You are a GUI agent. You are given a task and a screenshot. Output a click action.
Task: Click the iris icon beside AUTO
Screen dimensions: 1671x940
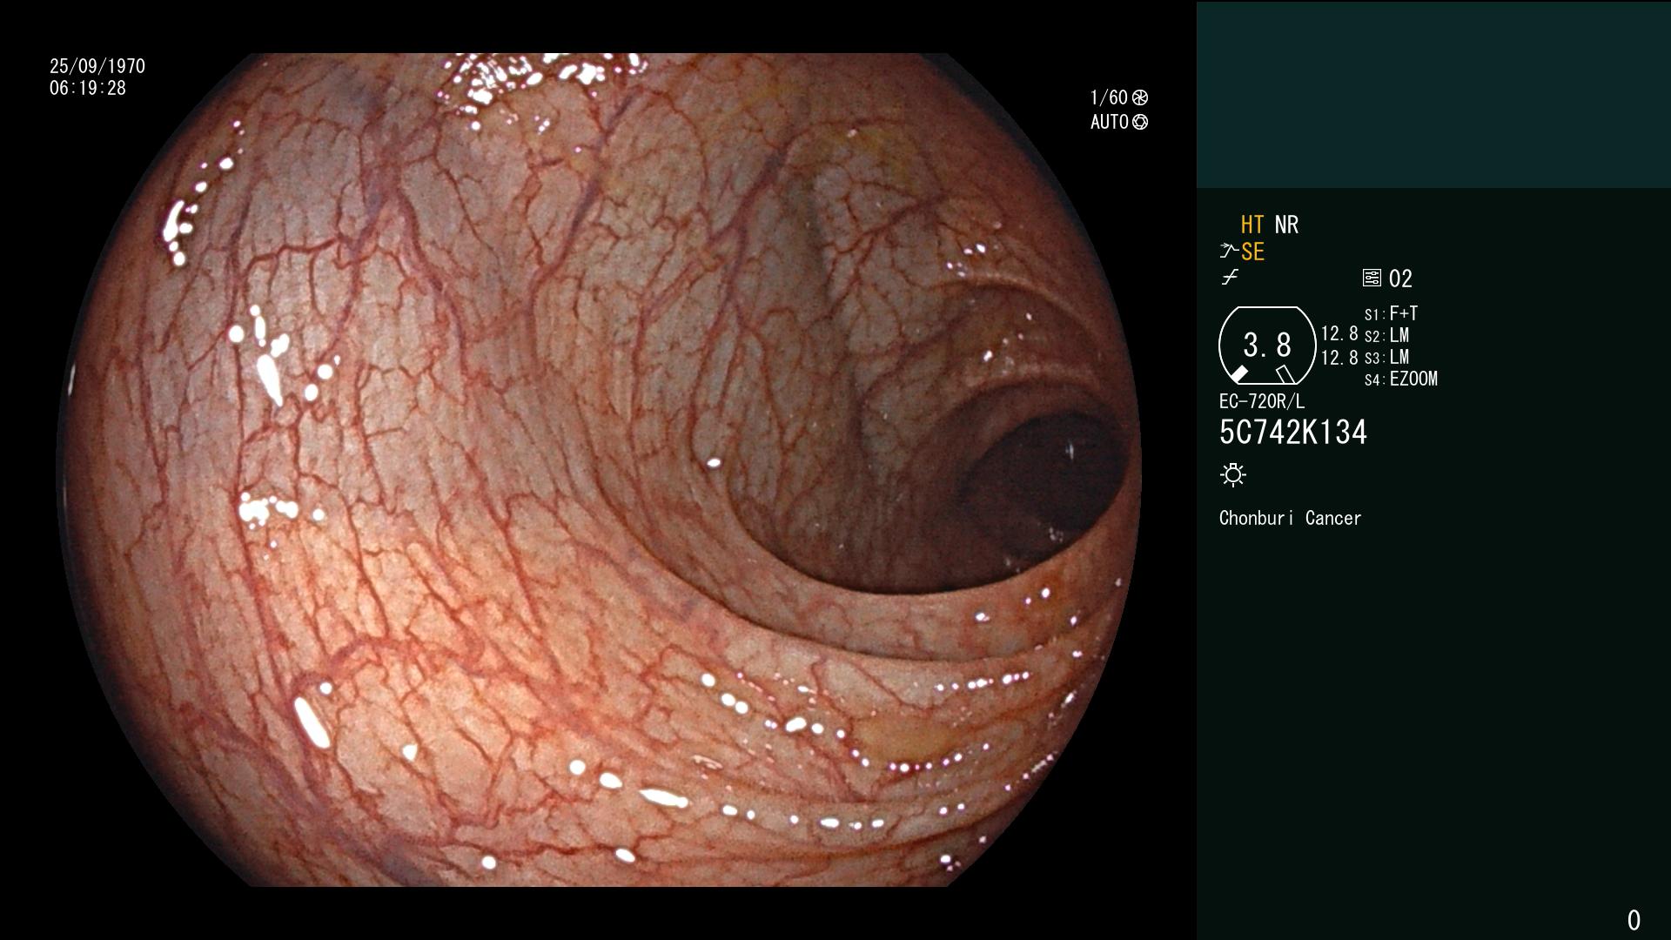point(1140,122)
